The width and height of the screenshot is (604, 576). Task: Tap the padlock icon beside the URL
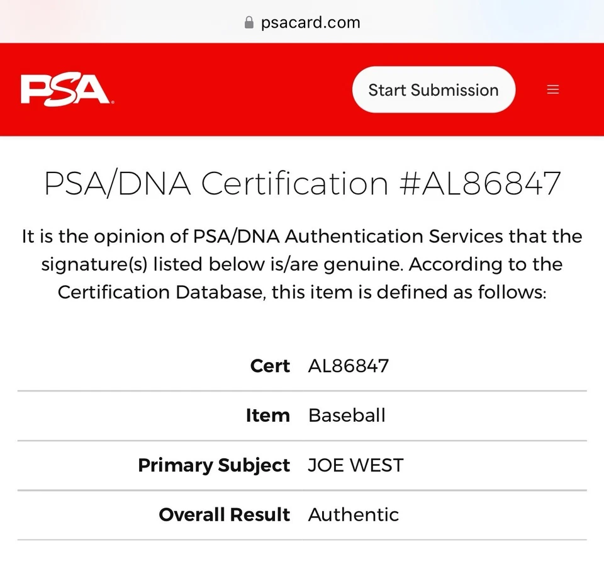(249, 23)
